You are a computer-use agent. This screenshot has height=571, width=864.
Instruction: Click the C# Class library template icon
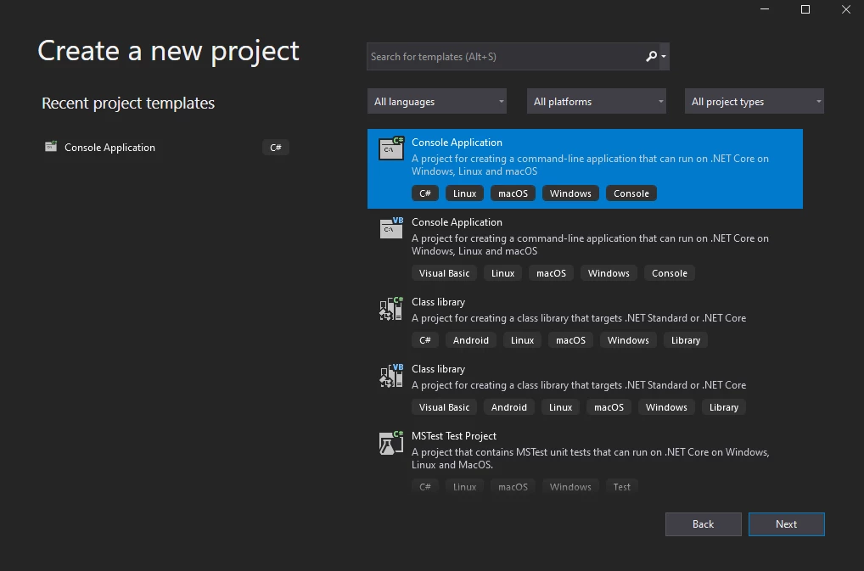click(x=391, y=308)
